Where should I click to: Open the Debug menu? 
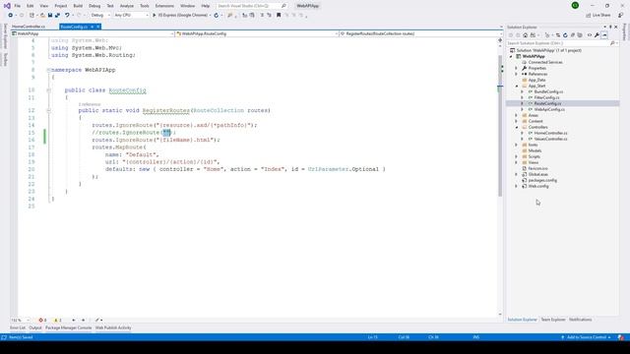tap(94, 6)
